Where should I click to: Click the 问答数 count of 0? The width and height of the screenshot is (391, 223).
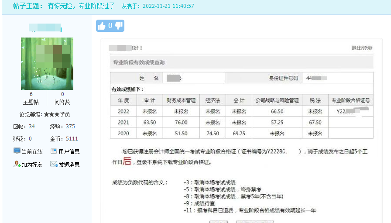click(x=62, y=94)
